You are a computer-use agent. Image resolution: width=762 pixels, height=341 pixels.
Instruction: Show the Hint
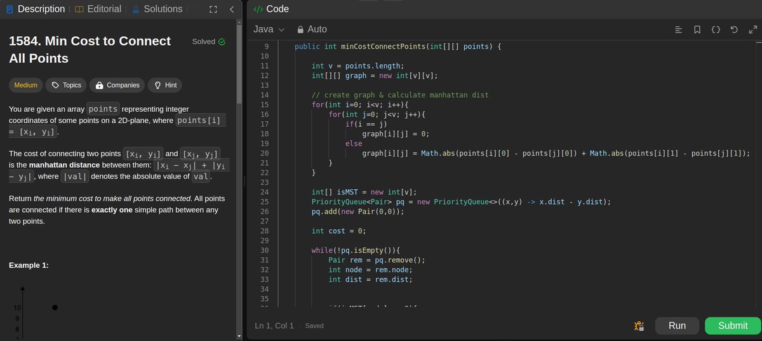pos(164,85)
